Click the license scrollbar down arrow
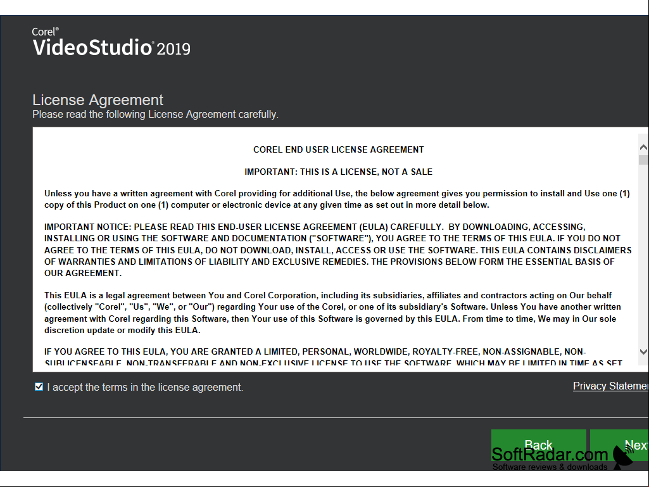 643,351
